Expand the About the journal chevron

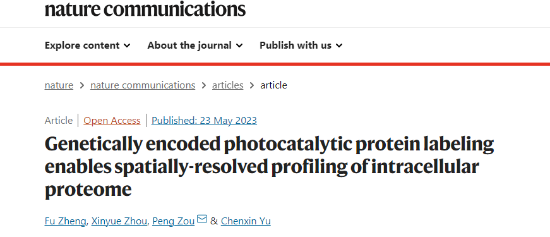(239, 46)
